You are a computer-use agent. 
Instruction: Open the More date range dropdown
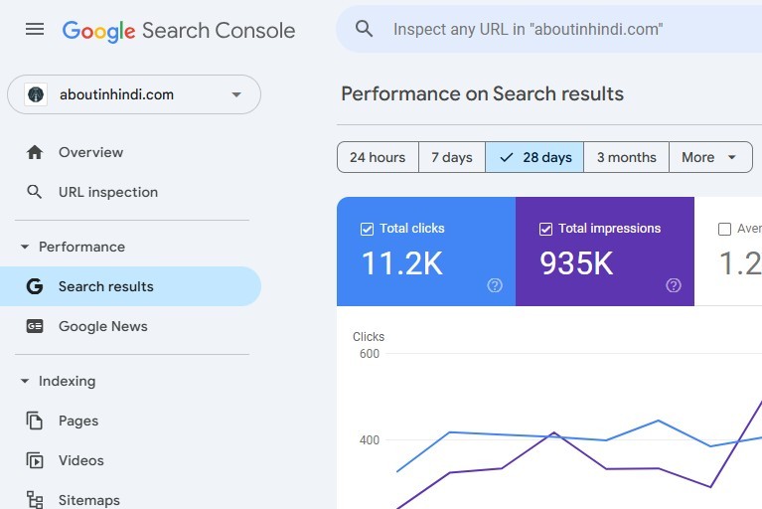(710, 157)
